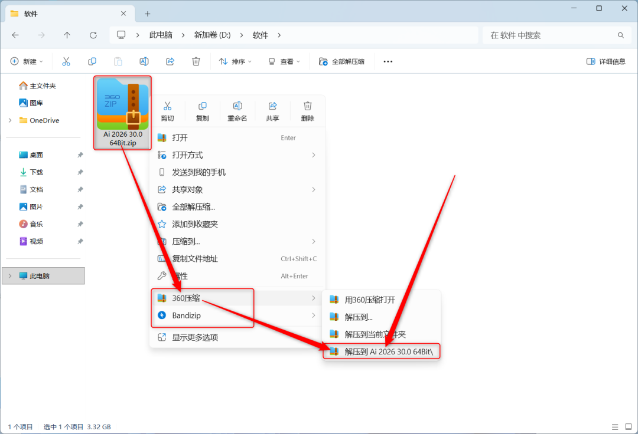Choose 全部解压缩... from the context menu
The width and height of the screenshot is (638, 434).
[237, 207]
